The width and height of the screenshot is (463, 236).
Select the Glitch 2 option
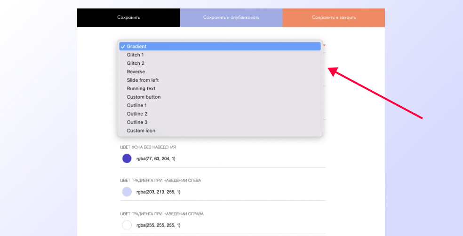point(220,63)
